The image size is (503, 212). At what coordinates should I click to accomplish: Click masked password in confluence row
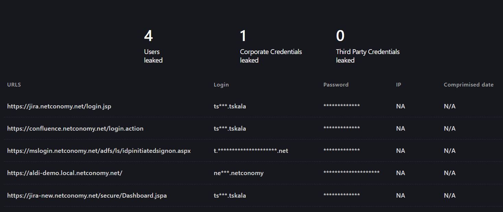pyautogui.click(x=342, y=128)
